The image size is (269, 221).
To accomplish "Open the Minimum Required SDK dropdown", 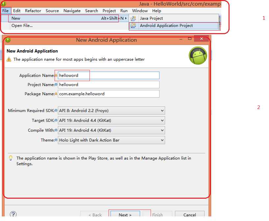I will [111, 111].
